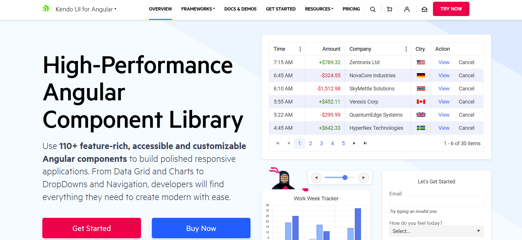Click the '1 - 6 of 30 items' pager info
Image resolution: width=522 pixels, height=240 pixels.
coord(462,143)
